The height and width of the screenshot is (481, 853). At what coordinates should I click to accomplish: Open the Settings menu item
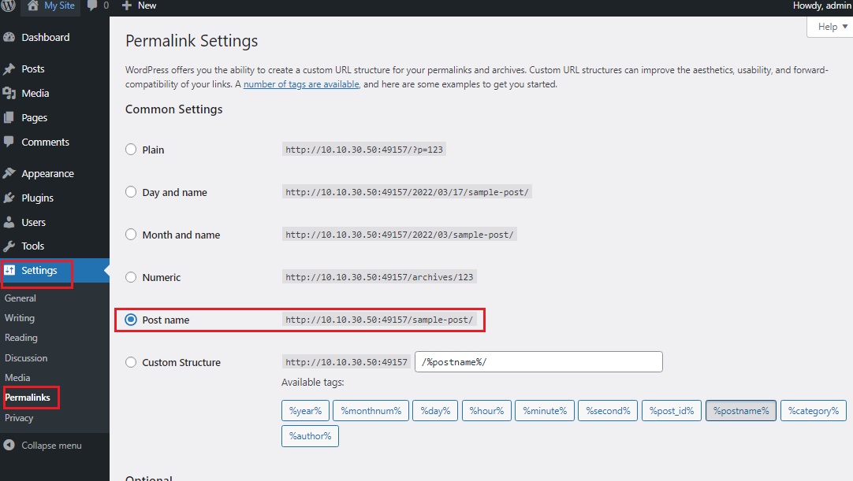click(39, 271)
